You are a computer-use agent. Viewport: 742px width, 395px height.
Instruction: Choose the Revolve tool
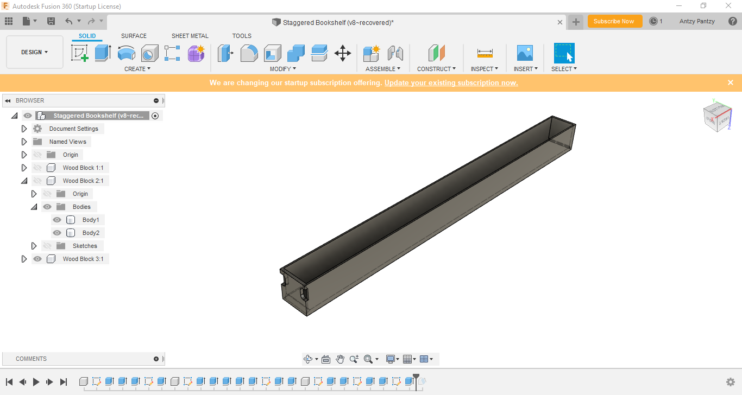click(x=126, y=53)
